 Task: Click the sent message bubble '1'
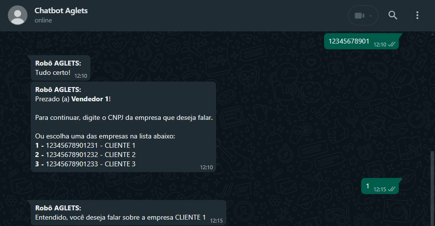[381, 186]
